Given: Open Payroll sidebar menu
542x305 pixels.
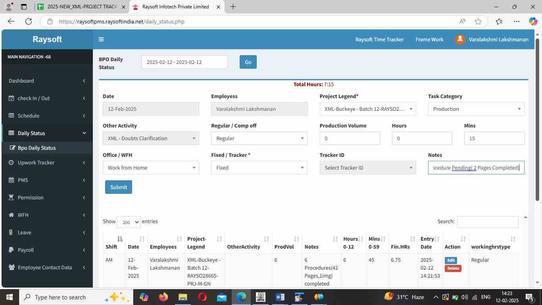Looking at the screenshot, I should pos(47,250).
